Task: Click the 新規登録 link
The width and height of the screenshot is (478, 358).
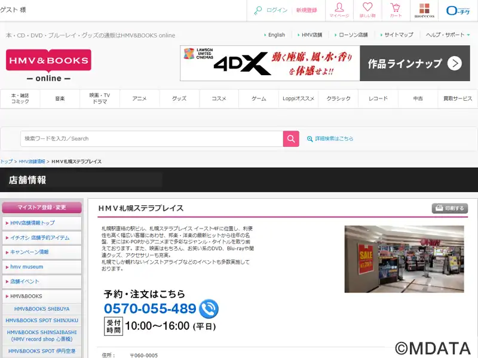Action: 307,10
